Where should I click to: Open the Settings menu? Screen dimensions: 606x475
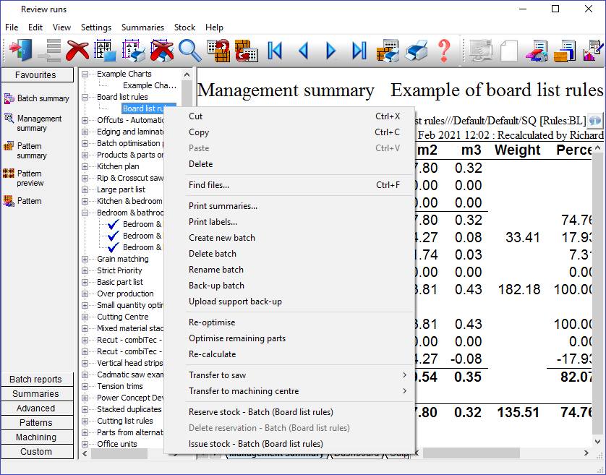(96, 27)
